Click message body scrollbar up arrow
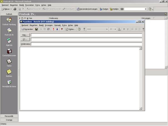The height and width of the screenshot is (126, 168). tap(140, 48)
